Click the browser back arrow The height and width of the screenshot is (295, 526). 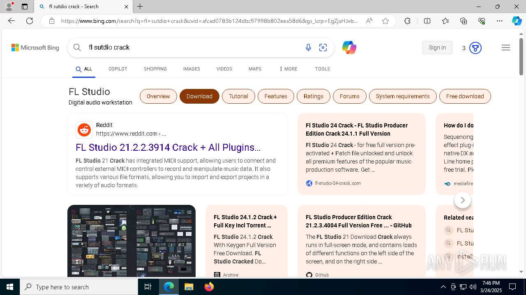pyautogui.click(x=12, y=21)
